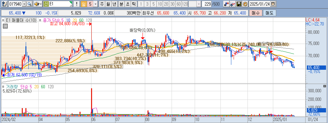Click the exclamation mark info button
This screenshot has width=328, height=123.
[77, 4]
